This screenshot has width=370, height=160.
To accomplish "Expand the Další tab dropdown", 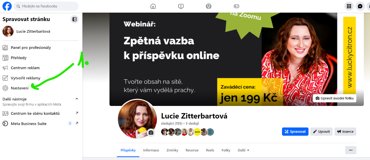I will (244, 150).
